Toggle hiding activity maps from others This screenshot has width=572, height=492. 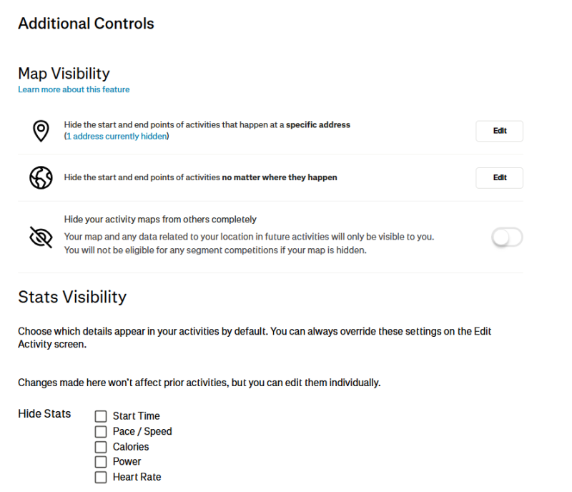507,237
